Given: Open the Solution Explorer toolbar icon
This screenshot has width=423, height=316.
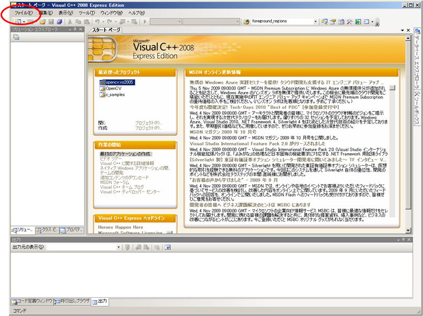Looking at the screenshot, I should tap(325, 21).
